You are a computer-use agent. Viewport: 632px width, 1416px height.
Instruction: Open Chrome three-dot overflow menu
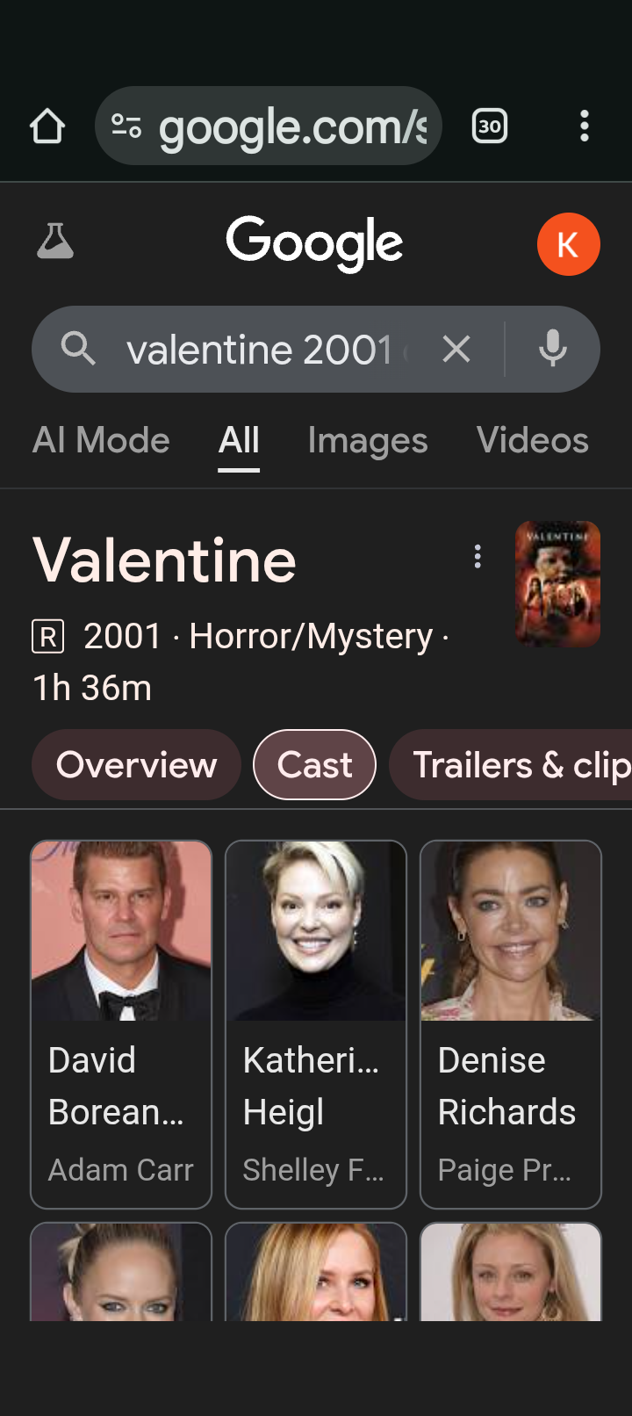585,126
